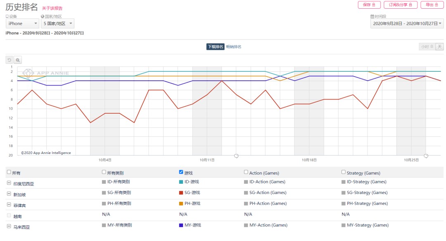
Task: Uncheck the 游戏 column checkbox
Action: tap(181, 172)
